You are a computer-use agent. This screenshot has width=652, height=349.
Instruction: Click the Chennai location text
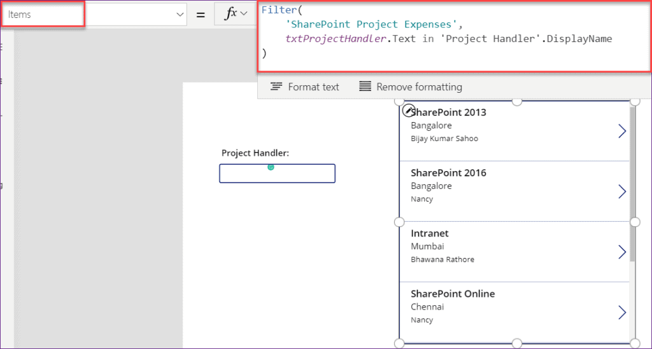click(427, 307)
